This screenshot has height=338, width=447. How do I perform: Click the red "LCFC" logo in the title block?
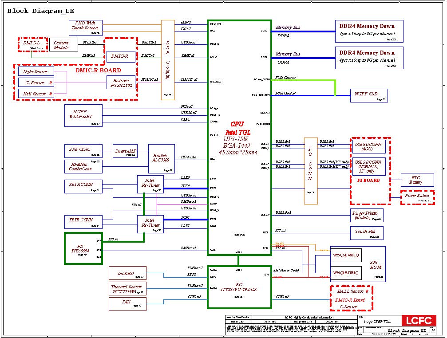pyautogui.click(x=419, y=321)
